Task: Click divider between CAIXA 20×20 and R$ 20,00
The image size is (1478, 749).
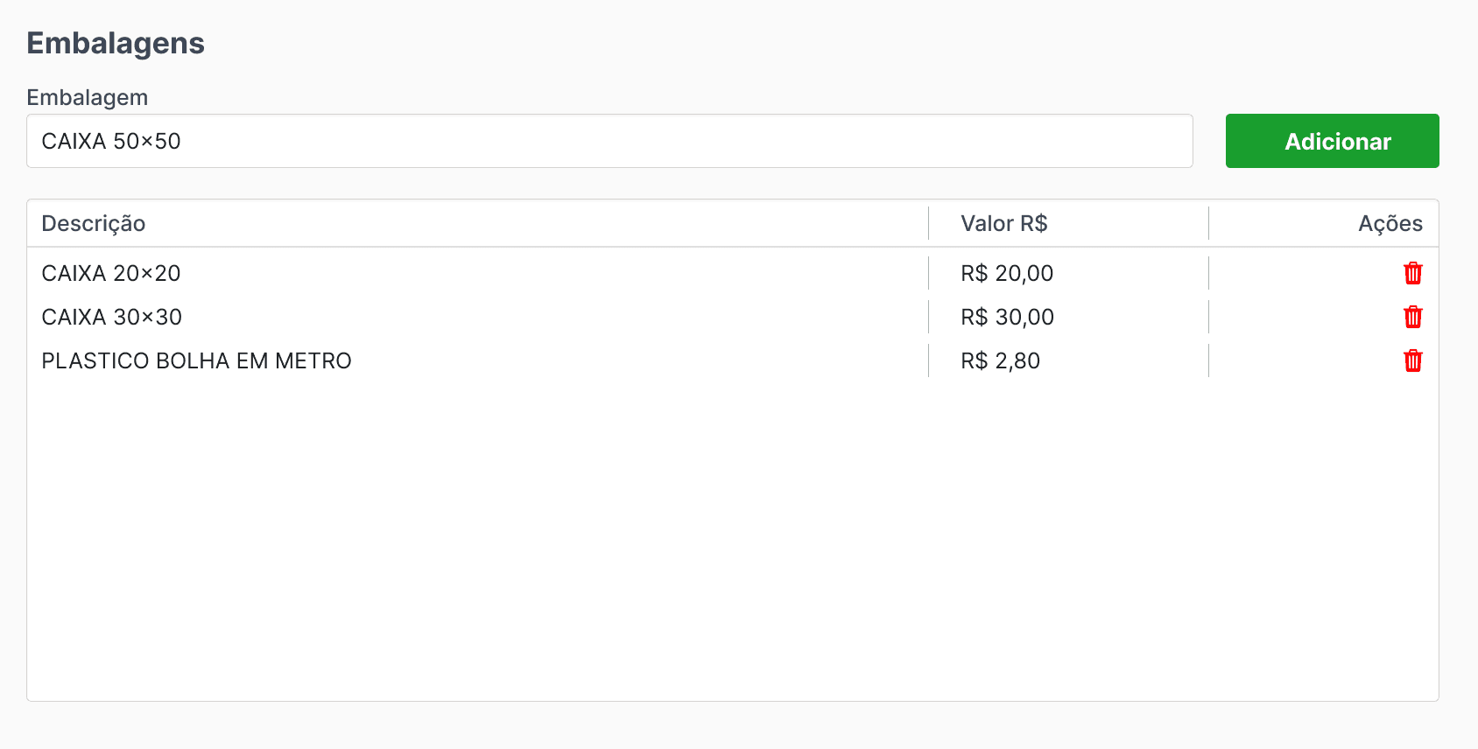Action: pyautogui.click(x=928, y=273)
